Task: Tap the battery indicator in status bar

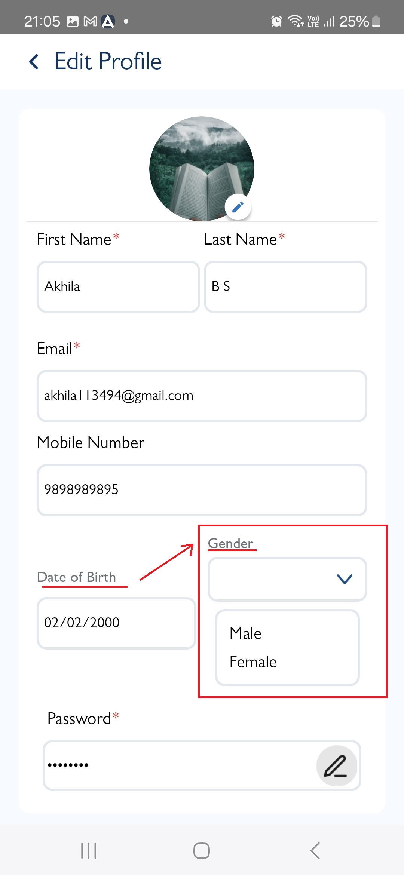Action: [x=376, y=21]
